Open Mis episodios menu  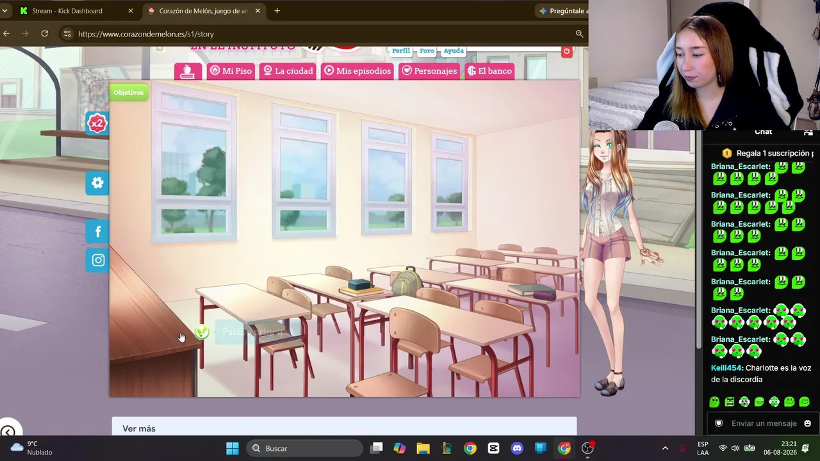point(357,71)
